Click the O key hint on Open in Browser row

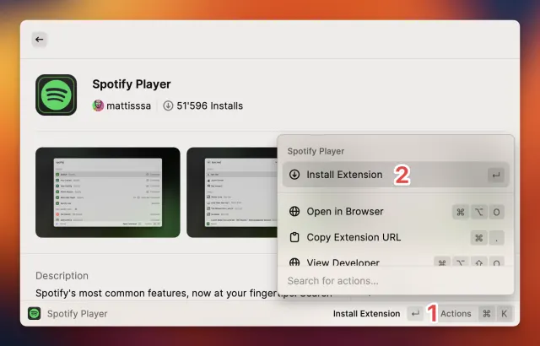pos(496,212)
